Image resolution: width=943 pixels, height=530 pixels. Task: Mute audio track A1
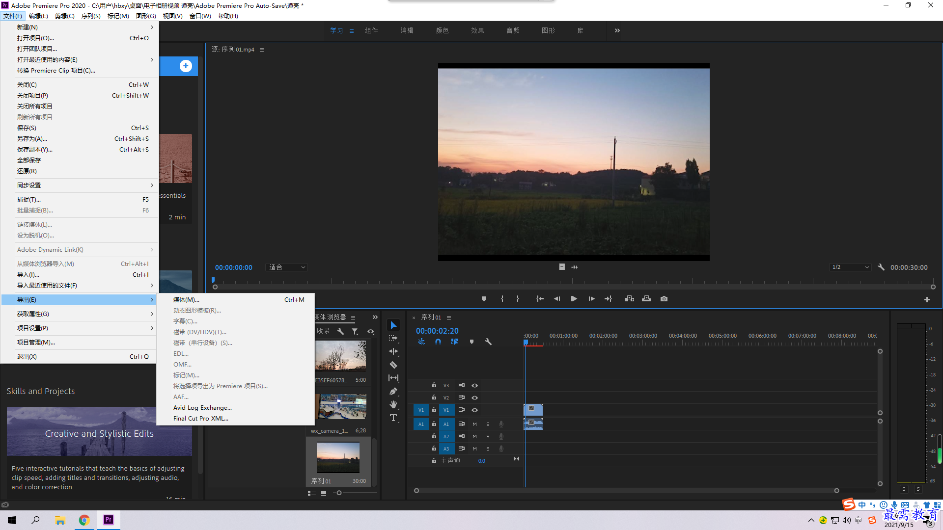474,424
